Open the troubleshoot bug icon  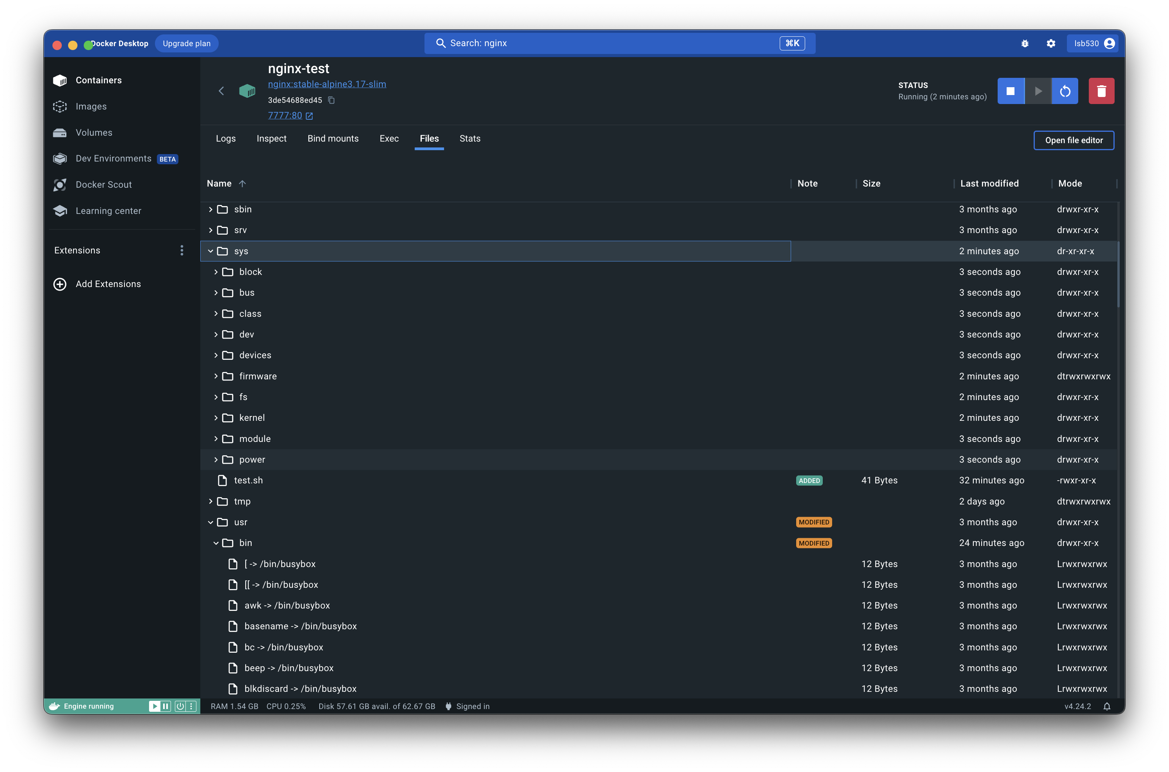pyautogui.click(x=1025, y=43)
